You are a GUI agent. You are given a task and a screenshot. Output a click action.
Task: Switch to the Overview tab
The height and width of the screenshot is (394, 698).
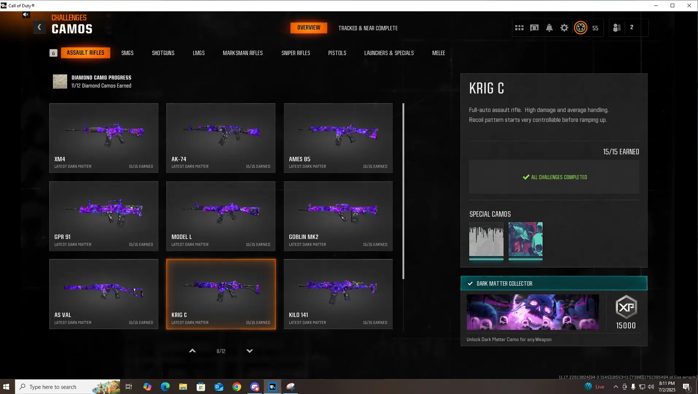point(309,28)
